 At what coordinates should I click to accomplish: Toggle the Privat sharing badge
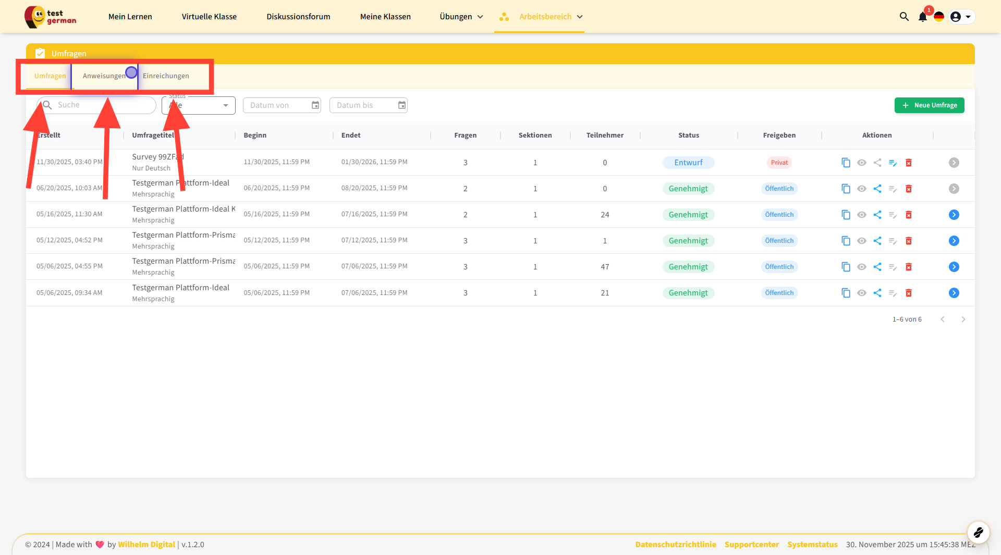pos(779,163)
